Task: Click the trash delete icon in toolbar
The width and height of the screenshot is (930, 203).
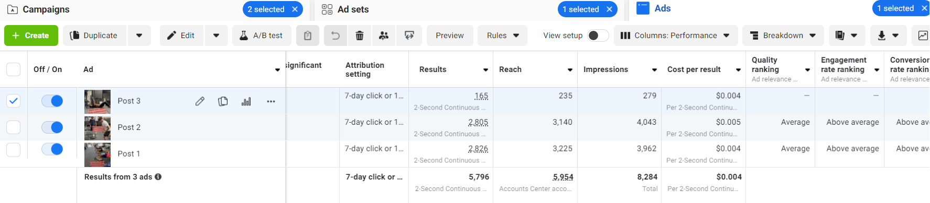Action: 360,35
